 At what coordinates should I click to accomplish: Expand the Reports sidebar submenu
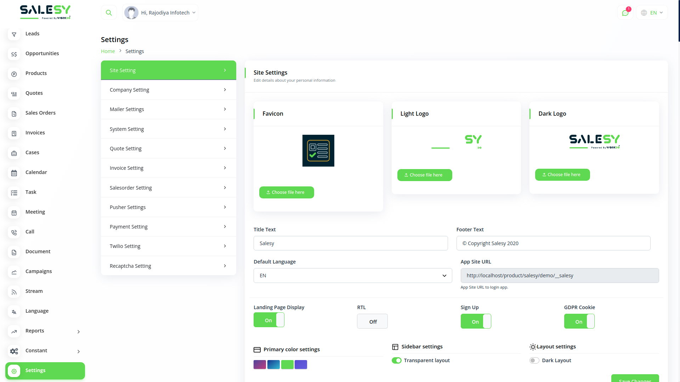tap(79, 331)
